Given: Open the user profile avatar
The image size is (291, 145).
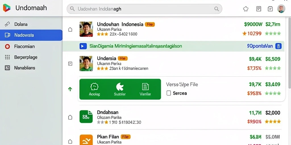Looking at the screenshot, I should click(x=281, y=9).
